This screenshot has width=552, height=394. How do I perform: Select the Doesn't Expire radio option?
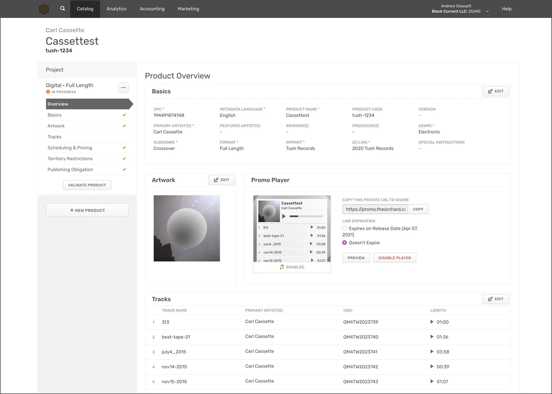coord(345,243)
